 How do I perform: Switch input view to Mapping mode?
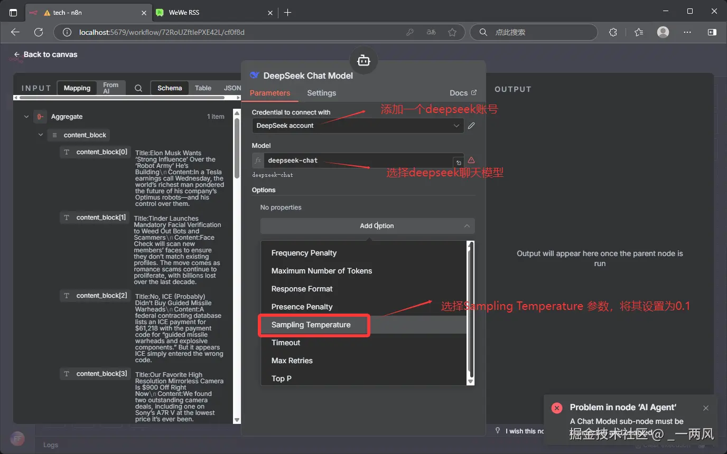(x=77, y=88)
